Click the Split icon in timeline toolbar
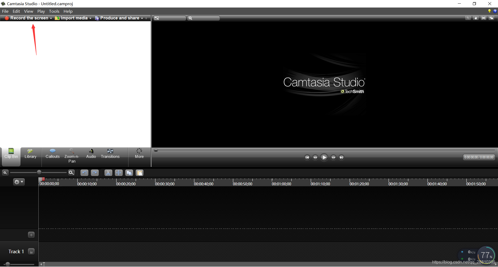498x267 pixels. 119,173
